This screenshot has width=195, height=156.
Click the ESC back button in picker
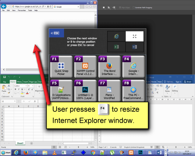(57, 33)
